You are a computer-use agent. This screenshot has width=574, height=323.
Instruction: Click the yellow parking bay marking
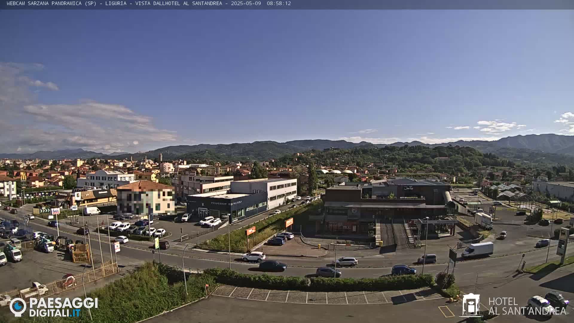coord(446,311)
